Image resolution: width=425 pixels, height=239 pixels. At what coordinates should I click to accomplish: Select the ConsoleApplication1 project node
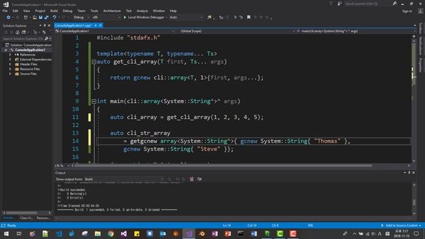(30, 50)
